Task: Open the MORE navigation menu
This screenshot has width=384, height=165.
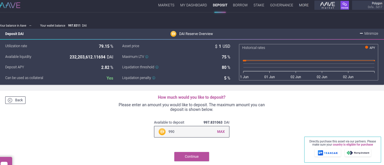Action: pyautogui.click(x=304, y=5)
